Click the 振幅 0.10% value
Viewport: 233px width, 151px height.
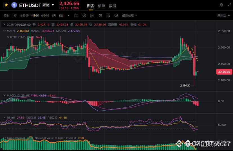142,25
